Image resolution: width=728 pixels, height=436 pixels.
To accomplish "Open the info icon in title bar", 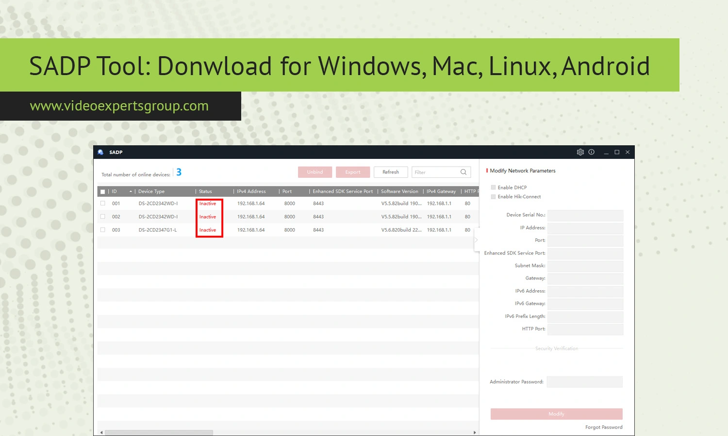I will click(591, 152).
